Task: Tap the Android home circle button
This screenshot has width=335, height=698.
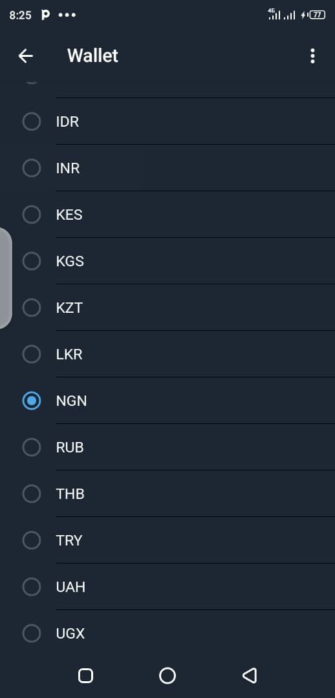Action: coord(167,675)
